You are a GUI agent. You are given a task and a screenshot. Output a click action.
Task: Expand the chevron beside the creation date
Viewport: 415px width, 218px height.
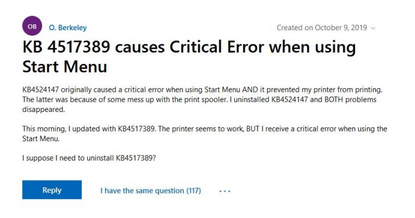coord(373,28)
